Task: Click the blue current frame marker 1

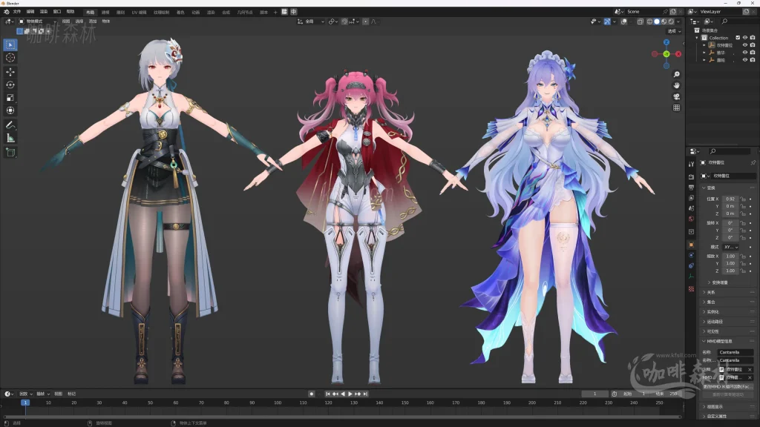Action: [25, 403]
